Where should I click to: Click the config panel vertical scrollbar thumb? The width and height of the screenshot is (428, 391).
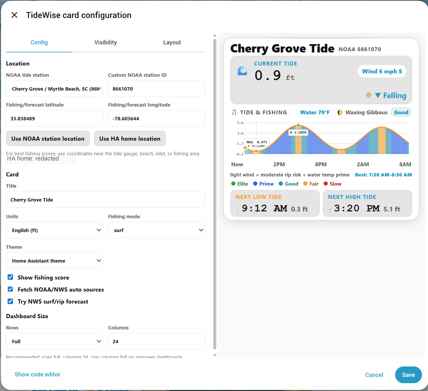point(215,194)
